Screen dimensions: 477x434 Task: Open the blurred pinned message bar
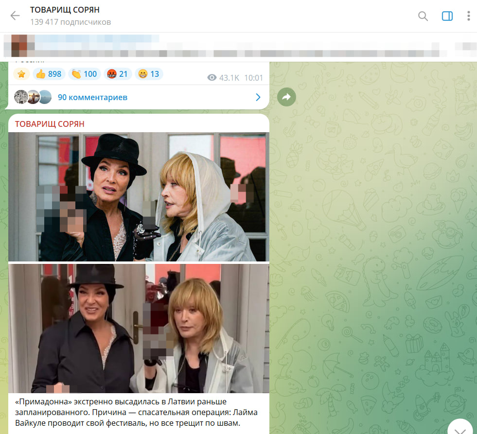click(x=238, y=46)
